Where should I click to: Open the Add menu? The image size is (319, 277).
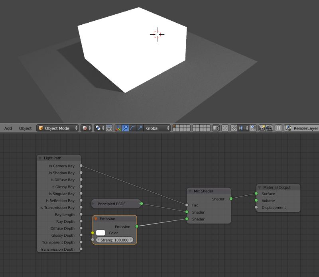(x=8, y=128)
